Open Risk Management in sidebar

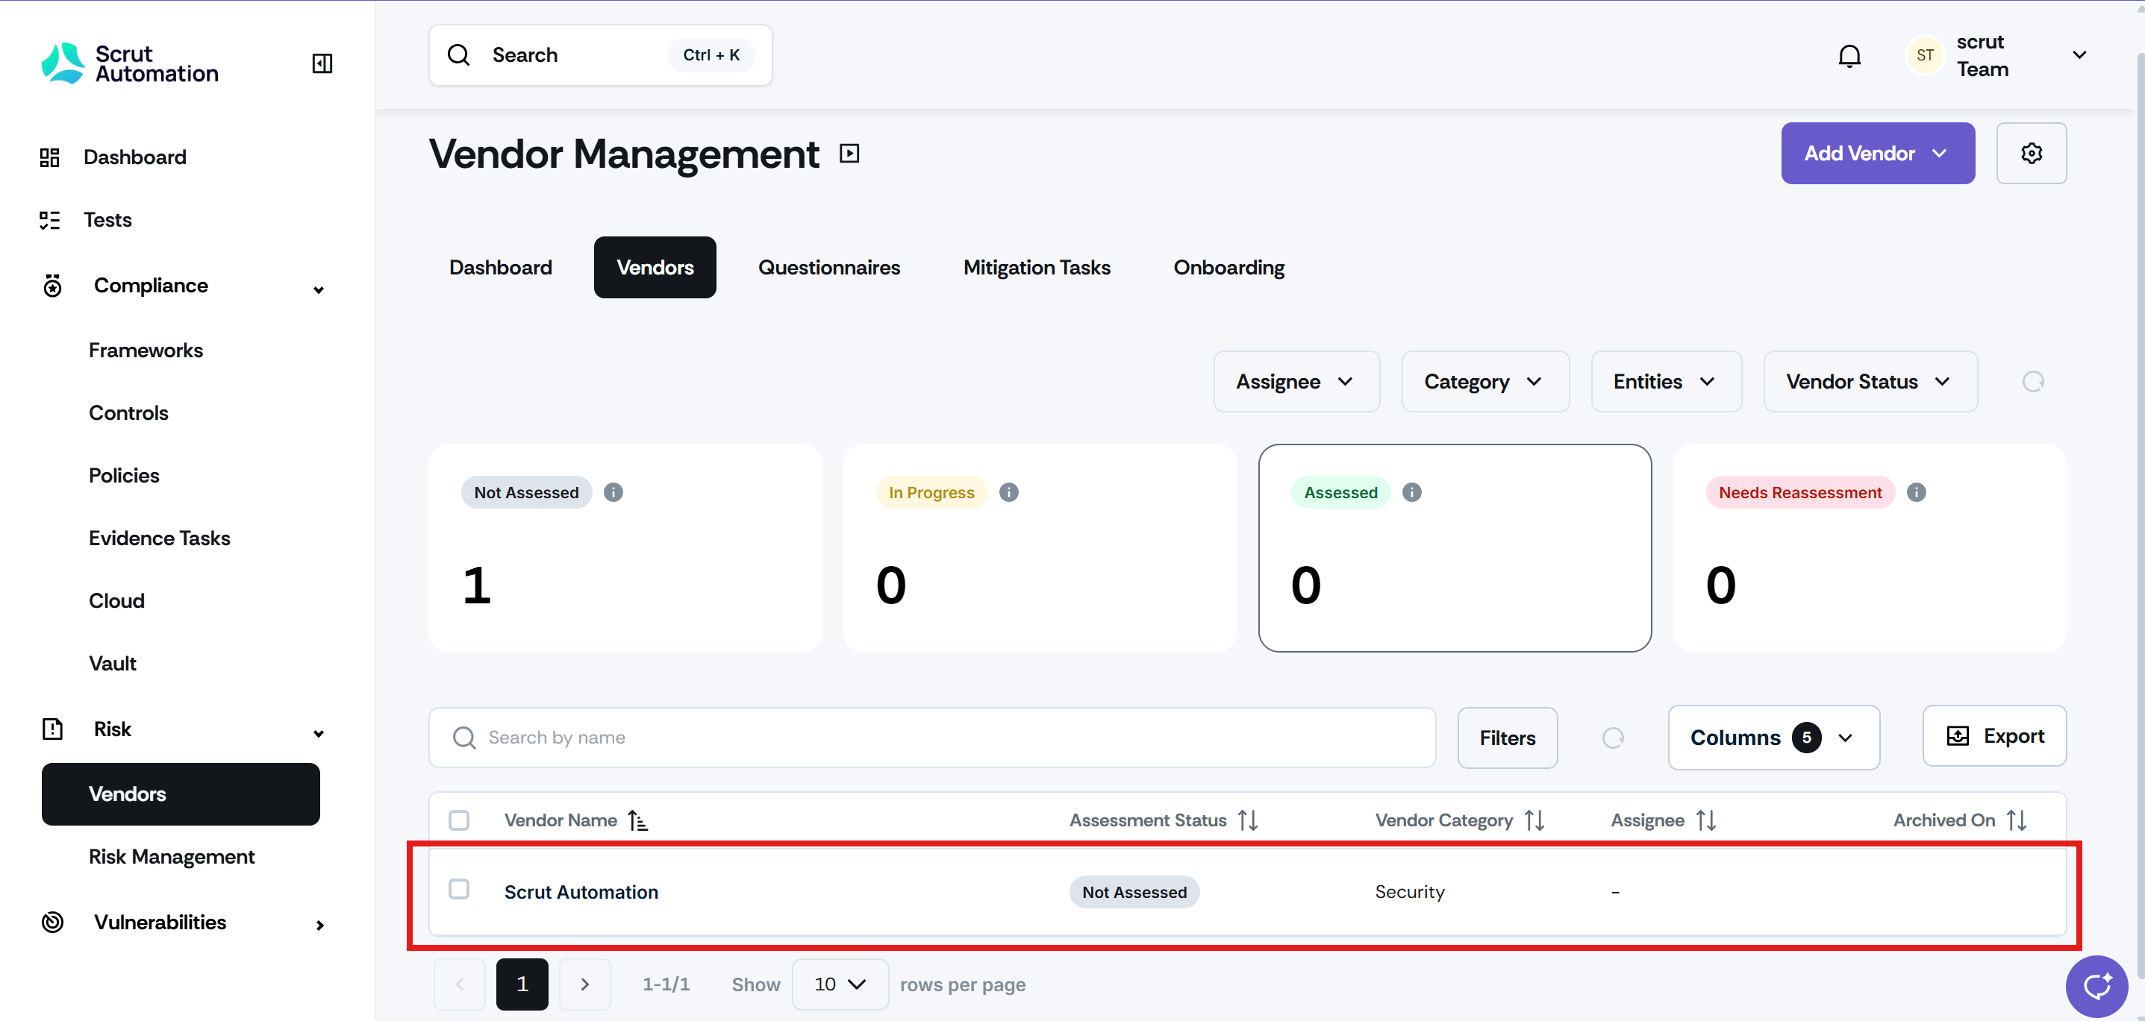click(172, 857)
